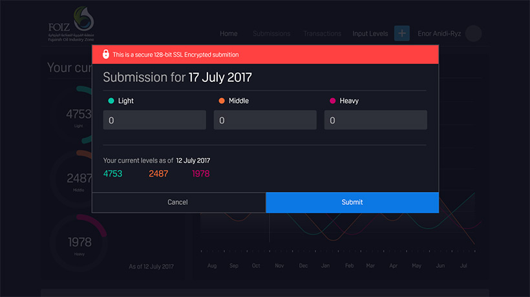Click the Apr label on chart axis
530x297 pixels.
click(393, 265)
